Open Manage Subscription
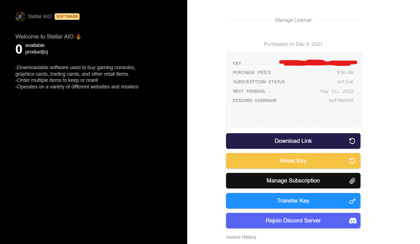The height and width of the screenshot is (244, 420). (x=293, y=181)
